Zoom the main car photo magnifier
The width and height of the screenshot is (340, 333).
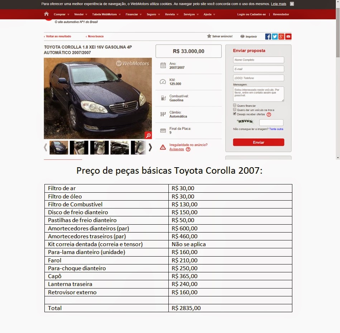pyautogui.click(x=148, y=135)
